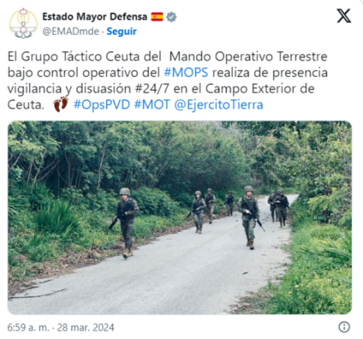Click the verified badge next to Estado Mayor Defensa
The width and height of the screenshot is (363, 339).
[x=171, y=17]
